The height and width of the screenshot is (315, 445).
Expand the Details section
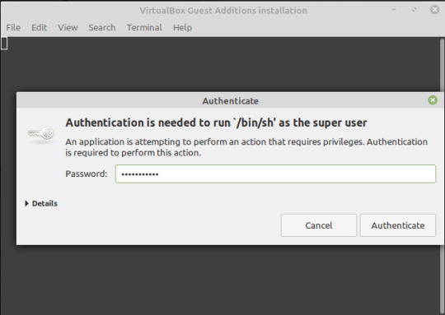pyautogui.click(x=41, y=203)
